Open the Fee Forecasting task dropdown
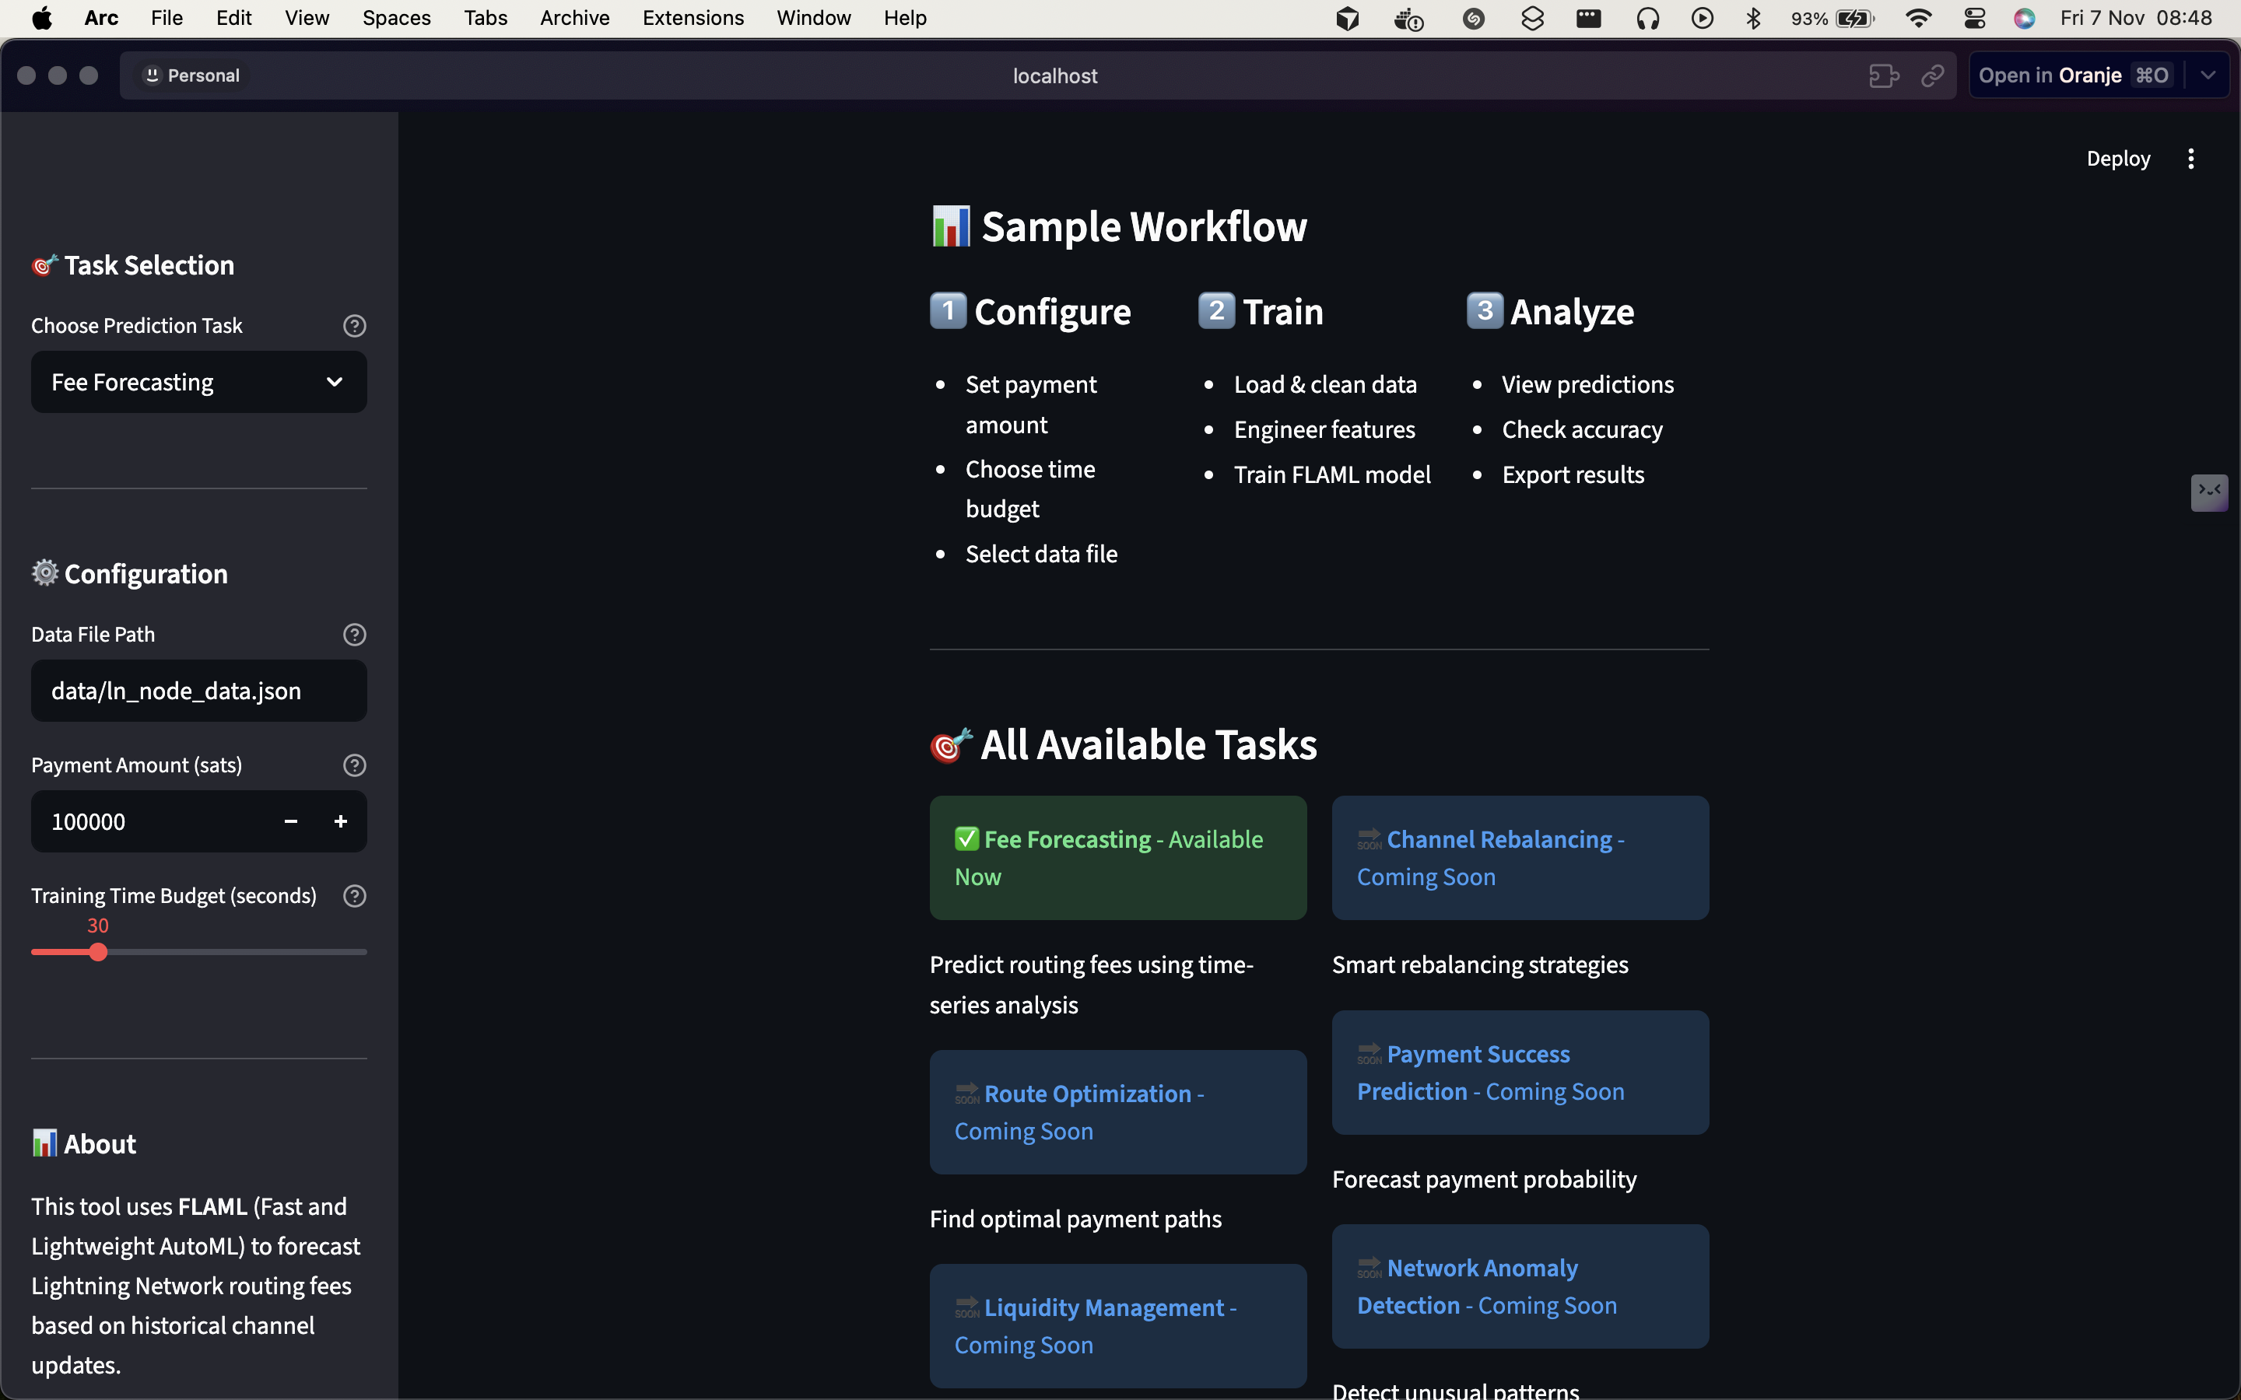The image size is (2241, 1400). tap(198, 383)
